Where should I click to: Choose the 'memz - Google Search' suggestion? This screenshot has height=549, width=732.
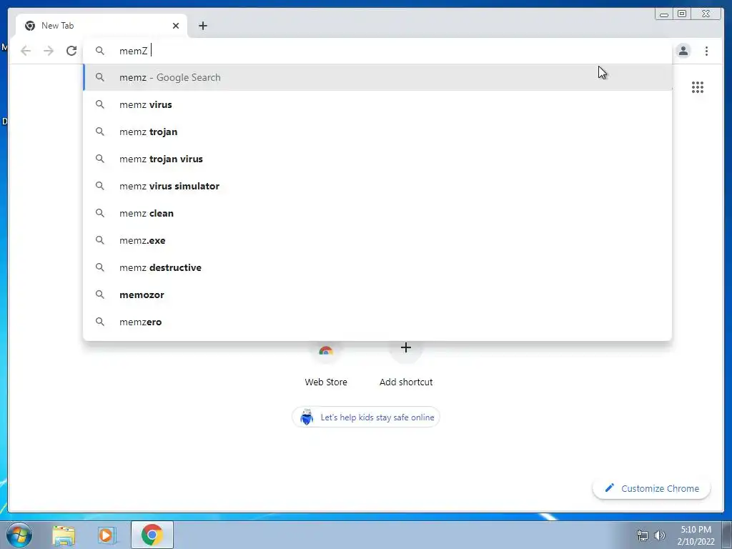pyautogui.click(x=377, y=77)
